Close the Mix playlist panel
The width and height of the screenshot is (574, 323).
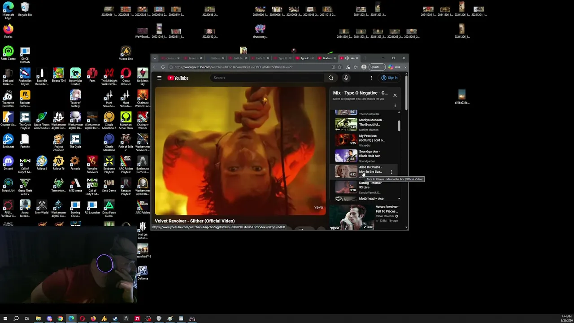(x=395, y=95)
